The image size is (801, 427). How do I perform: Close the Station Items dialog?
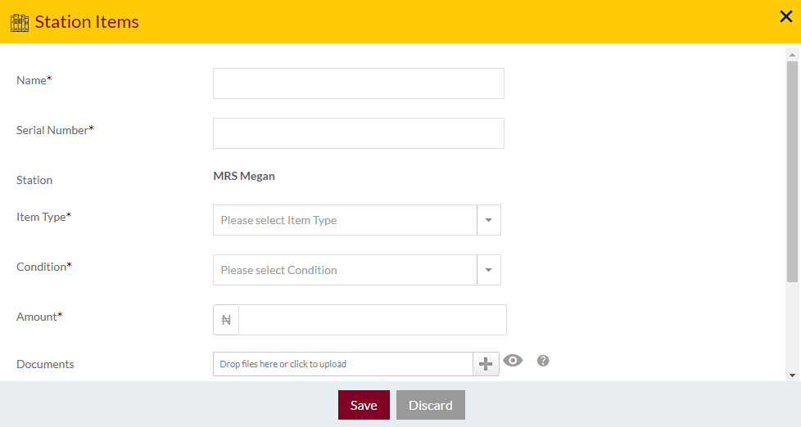[785, 16]
